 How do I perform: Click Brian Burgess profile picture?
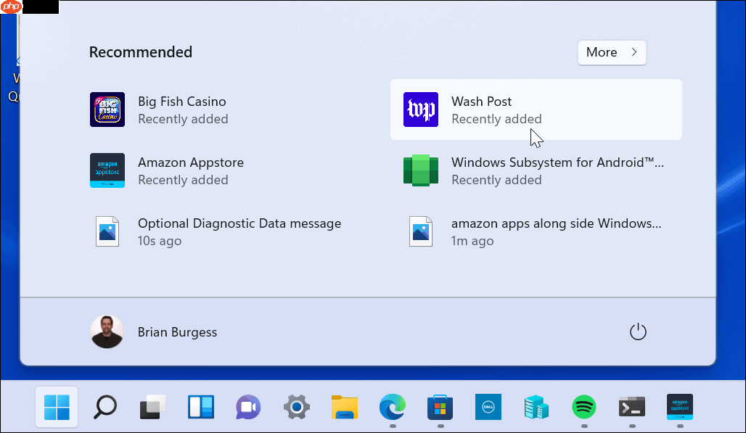(107, 331)
